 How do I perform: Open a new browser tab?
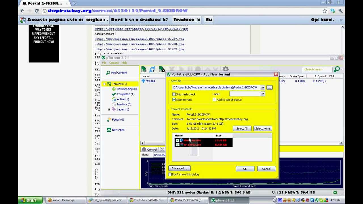point(74,3)
